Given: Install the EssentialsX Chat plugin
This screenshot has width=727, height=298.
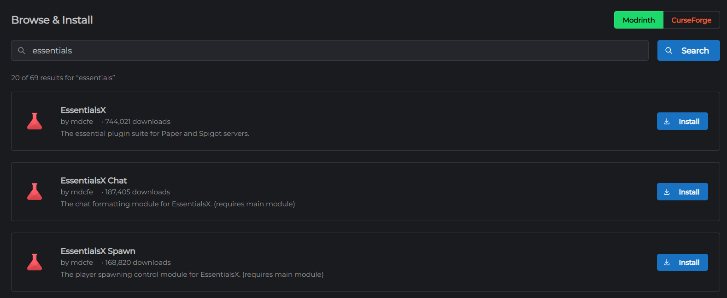Looking at the screenshot, I should (x=682, y=192).
